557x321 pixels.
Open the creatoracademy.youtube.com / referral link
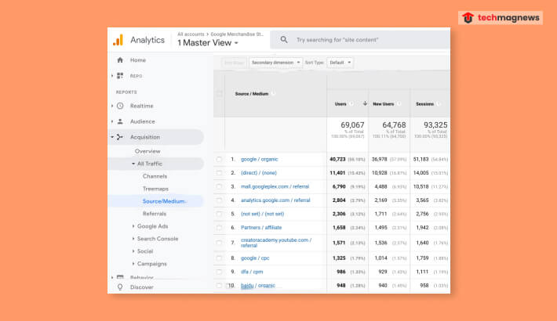pyautogui.click(x=276, y=243)
